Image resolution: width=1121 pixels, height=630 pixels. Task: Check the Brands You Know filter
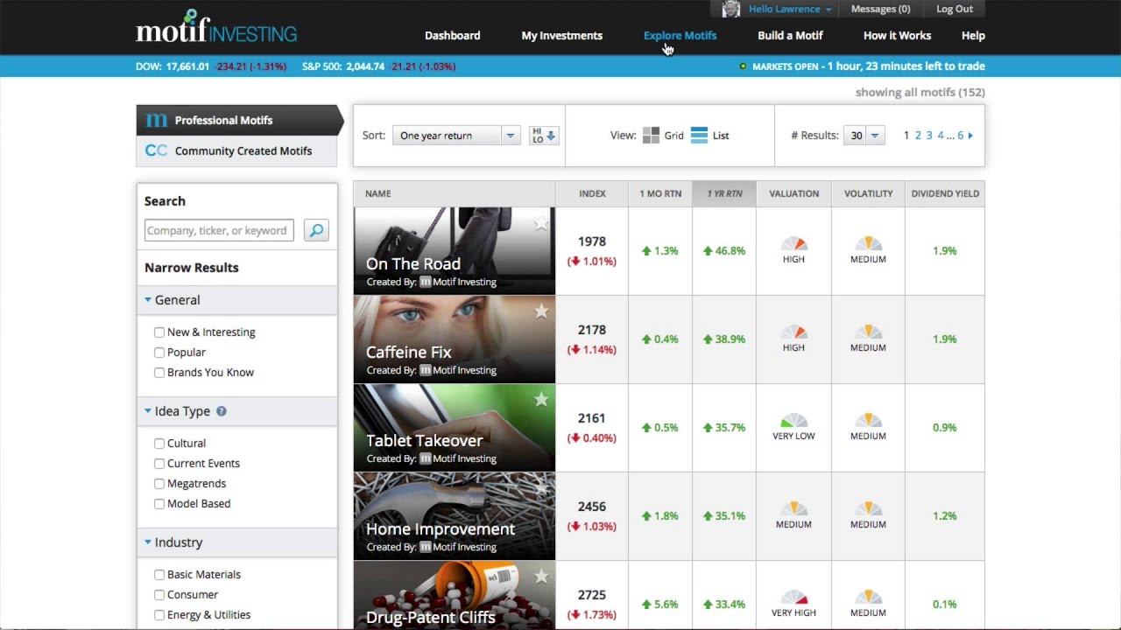(159, 373)
